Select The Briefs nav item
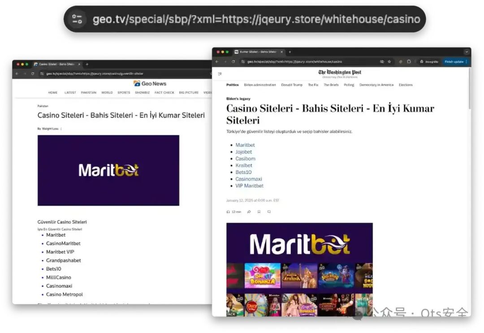This screenshot has width=484, height=333. [331, 85]
